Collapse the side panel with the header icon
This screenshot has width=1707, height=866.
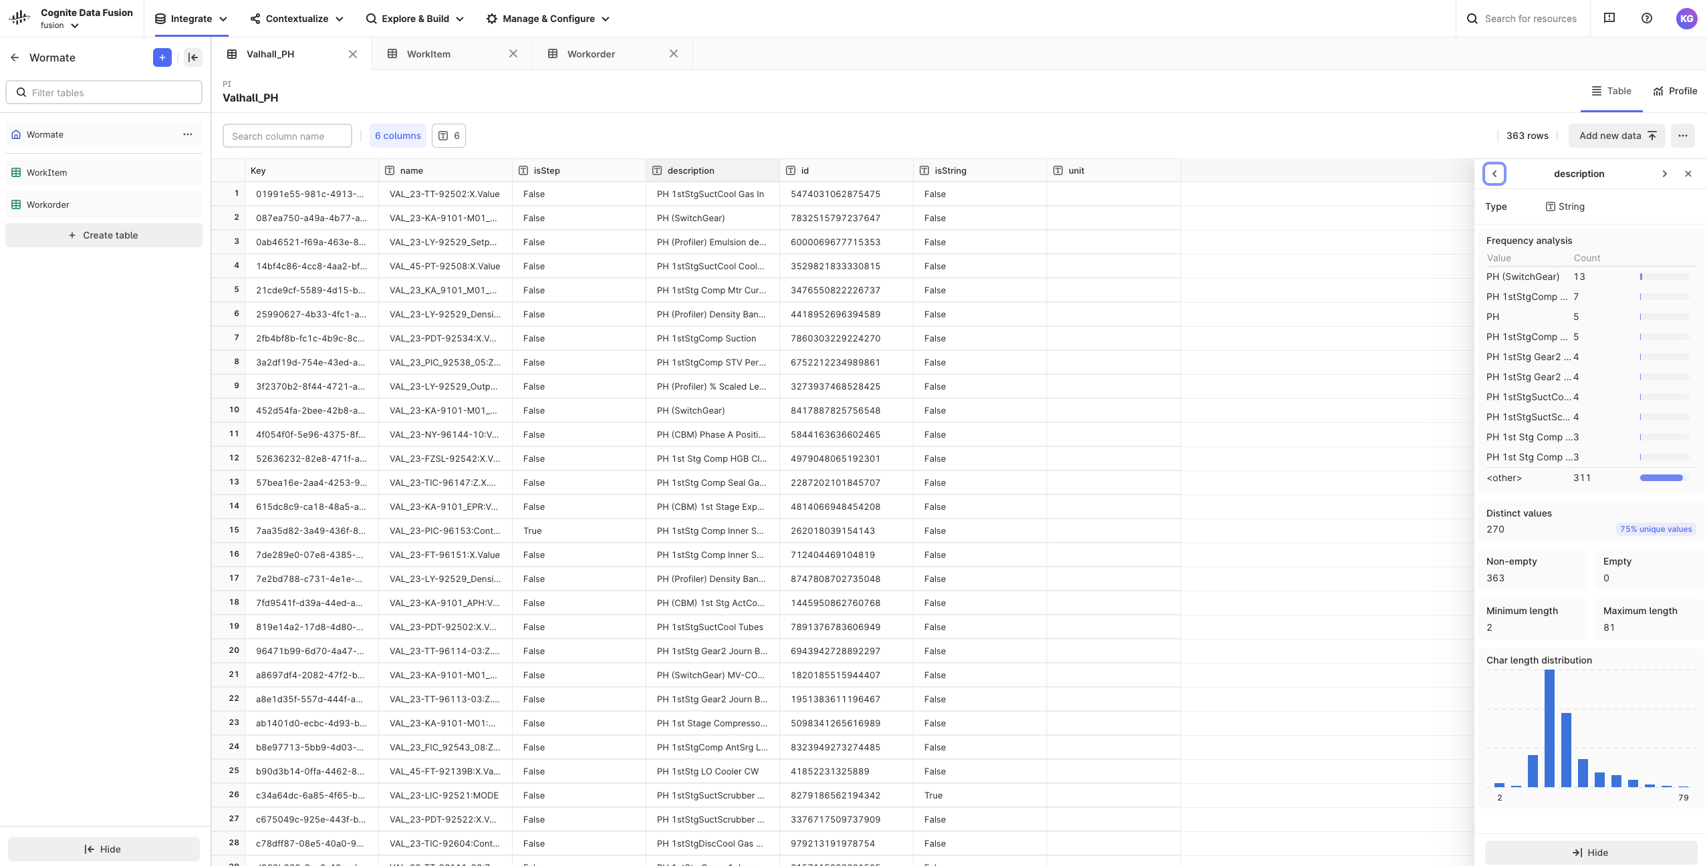coord(193,57)
